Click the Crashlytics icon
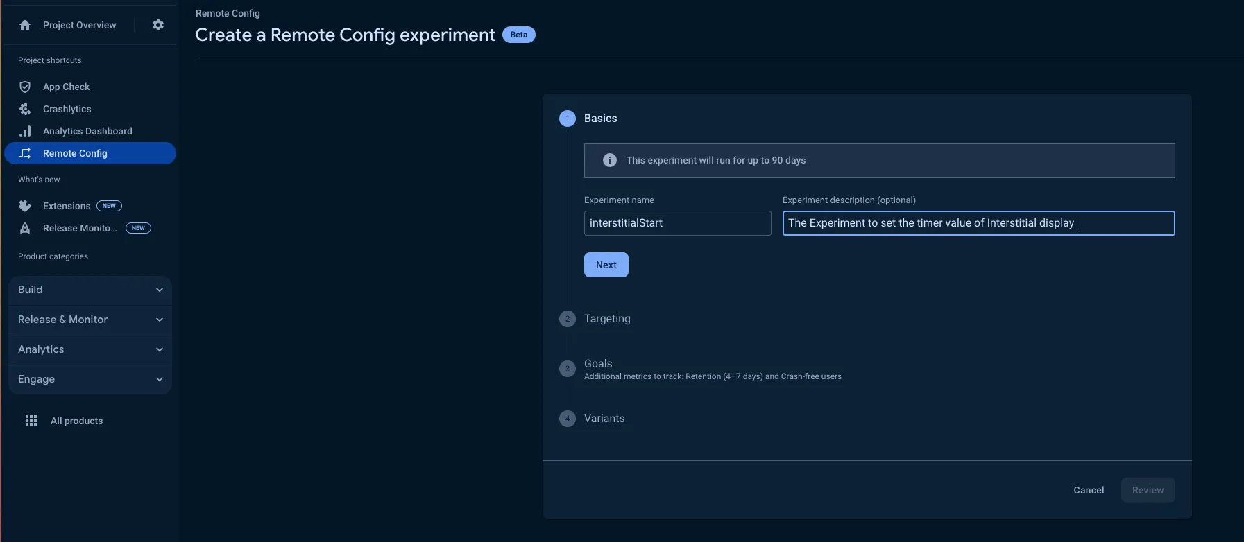 [25, 109]
